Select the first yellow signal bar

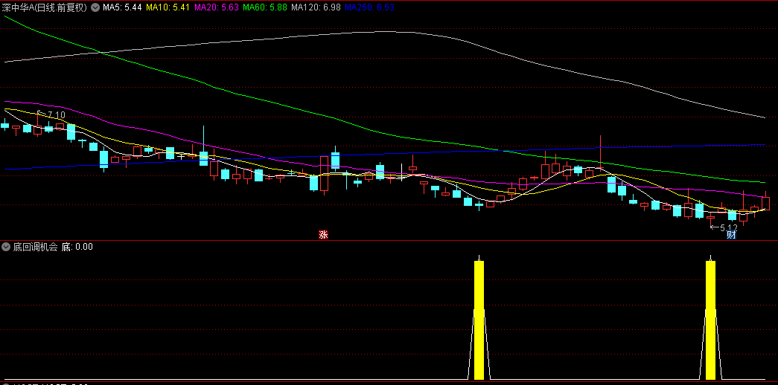coord(479,320)
